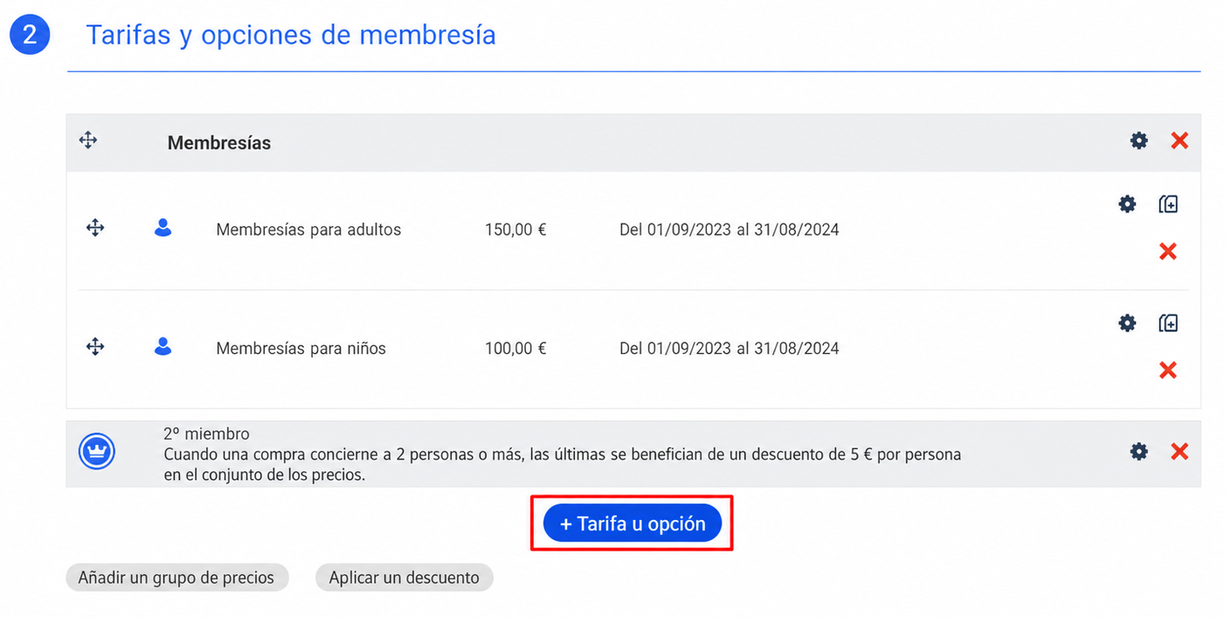
Task: Open settings for Membresías para niños
Action: [x=1127, y=322]
